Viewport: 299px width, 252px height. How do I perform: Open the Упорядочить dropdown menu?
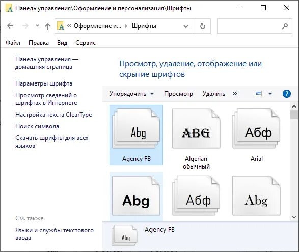pyautogui.click(x=131, y=94)
